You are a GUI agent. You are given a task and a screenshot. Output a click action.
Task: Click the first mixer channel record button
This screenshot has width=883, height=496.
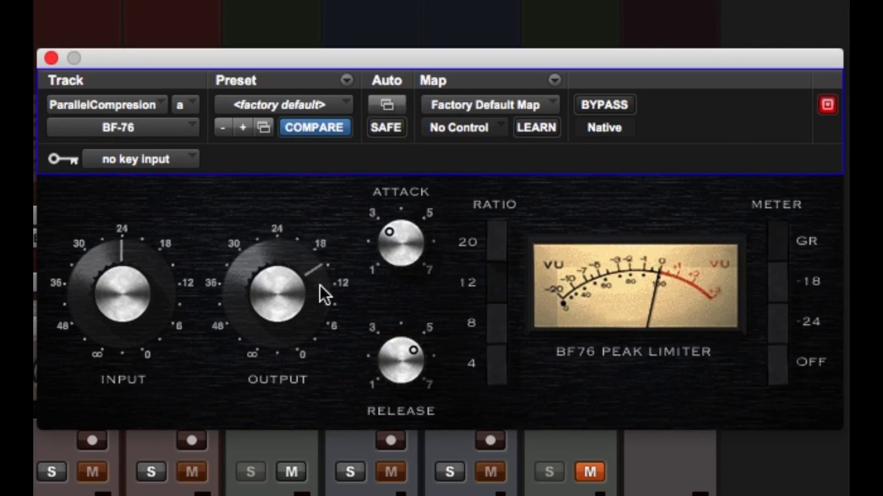pos(92,440)
